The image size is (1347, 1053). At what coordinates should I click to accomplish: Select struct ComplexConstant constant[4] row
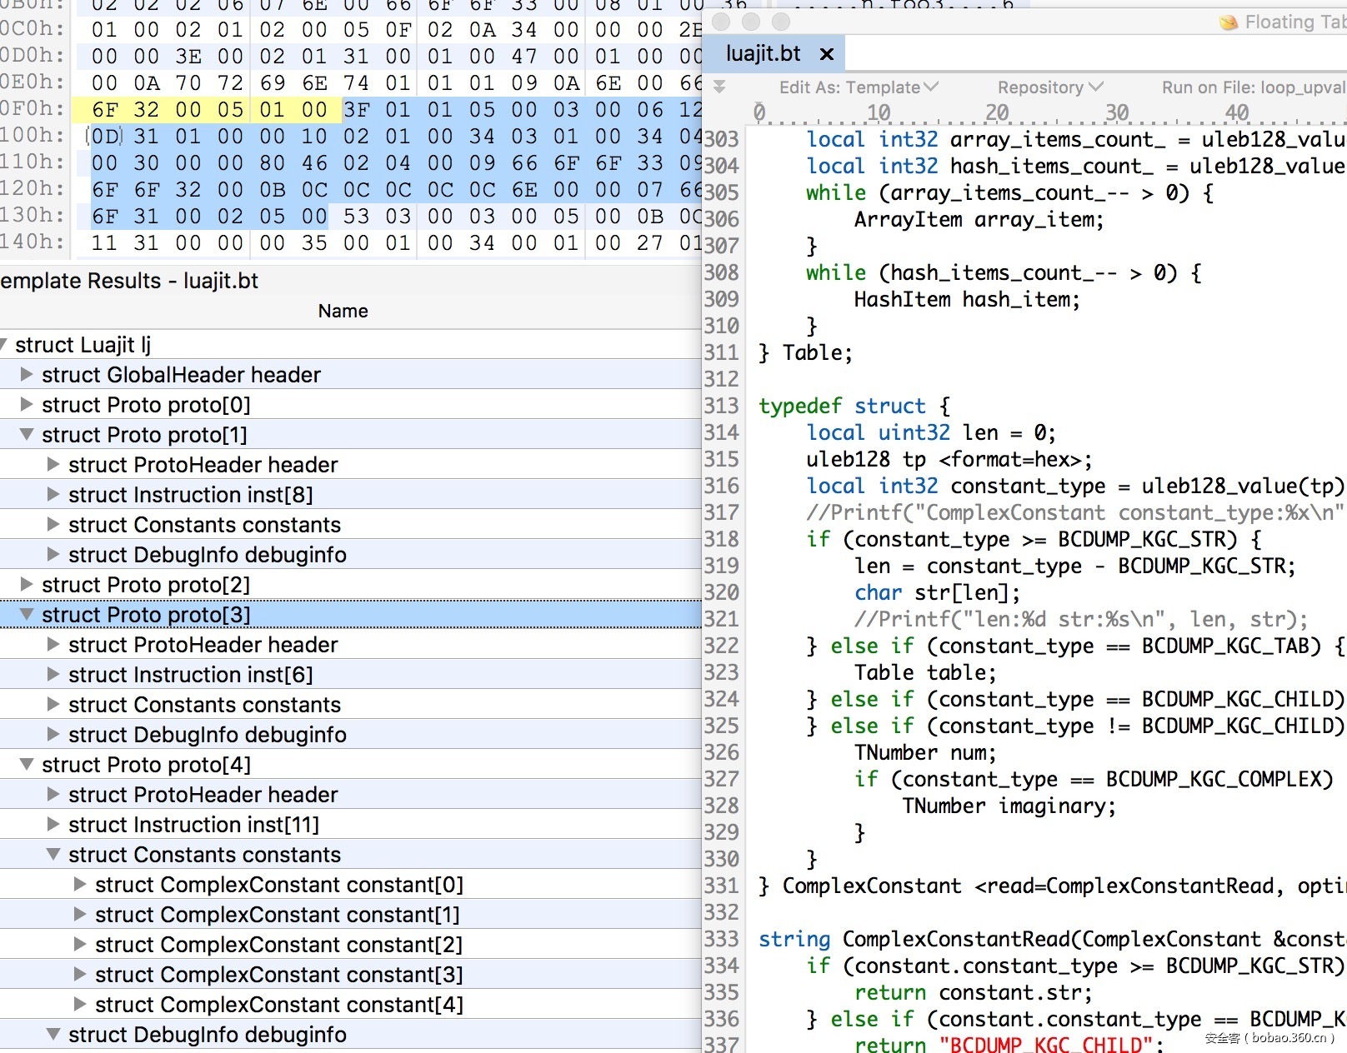tap(278, 1005)
